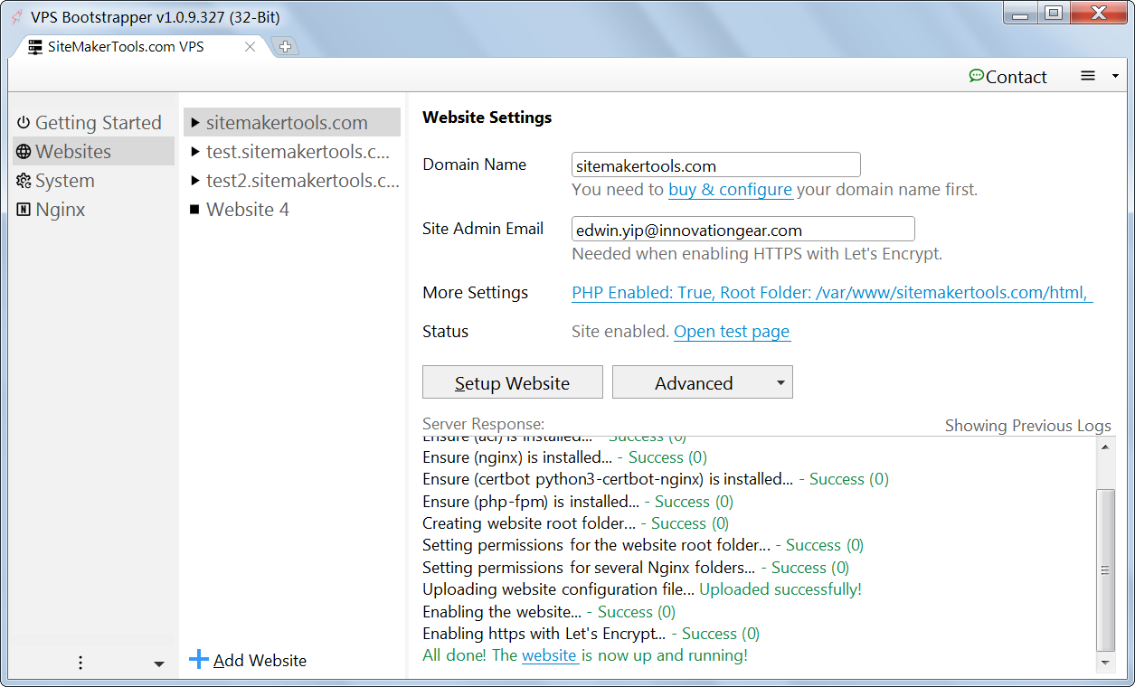The image size is (1135, 687).
Task: Open a new tab with the plus button
Action: [x=285, y=44]
